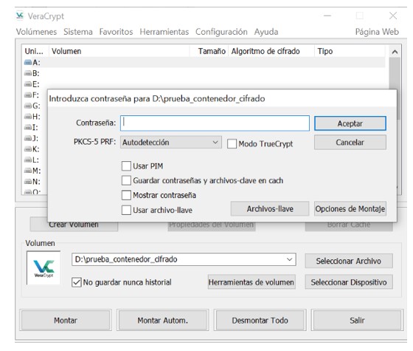Open the Herramientas menu

(164, 32)
